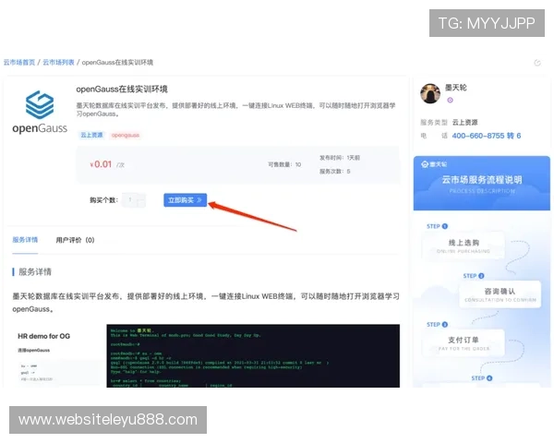Open the 云市场首页 breadcrumb link
The width and height of the screenshot is (554, 443).
(x=19, y=63)
